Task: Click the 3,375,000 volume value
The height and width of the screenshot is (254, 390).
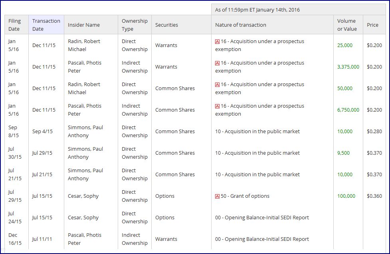Action: [x=348, y=67]
